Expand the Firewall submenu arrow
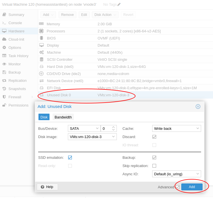Viewport: 213px width, 198px height. pos(32,97)
